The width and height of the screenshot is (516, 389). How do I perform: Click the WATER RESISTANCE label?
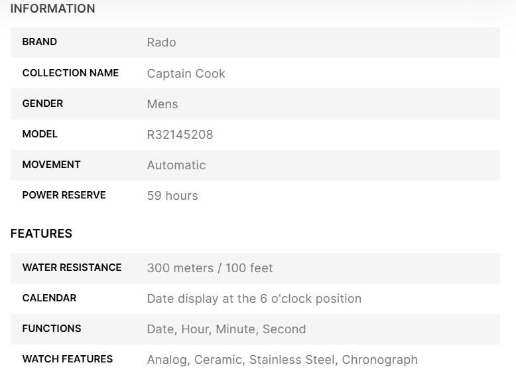point(72,268)
